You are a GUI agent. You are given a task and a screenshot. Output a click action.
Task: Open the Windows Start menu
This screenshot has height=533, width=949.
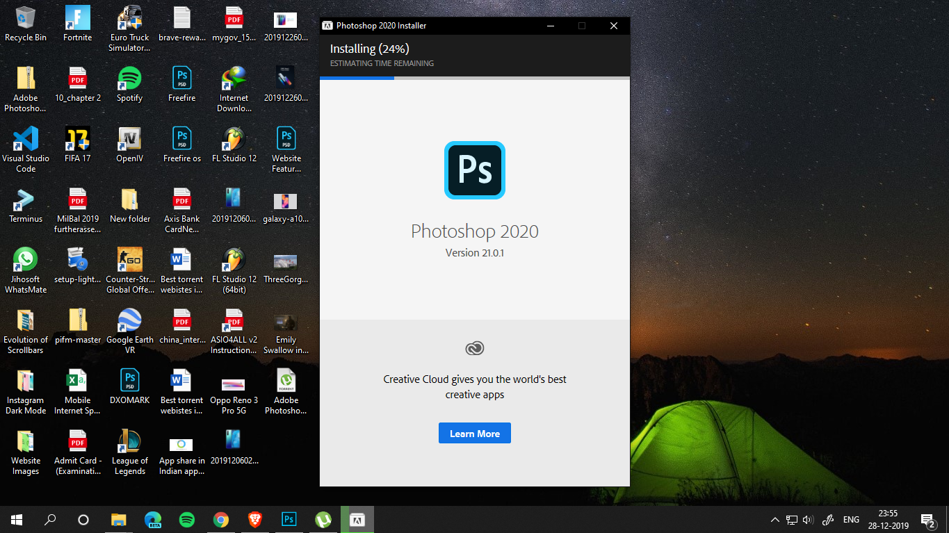pos(17,519)
